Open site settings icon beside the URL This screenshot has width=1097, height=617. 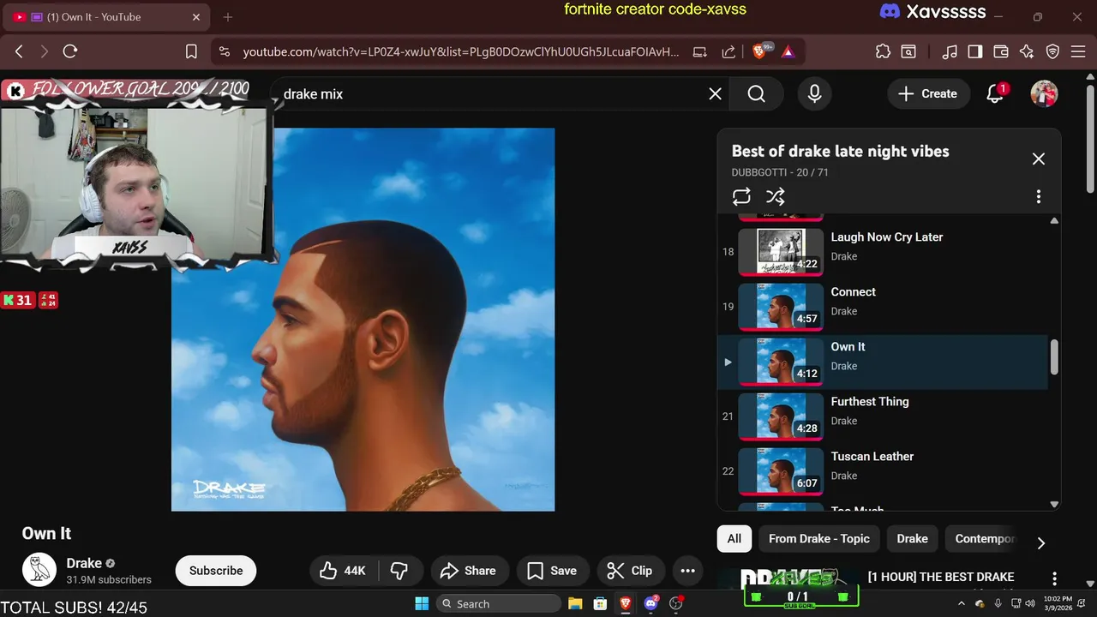tap(225, 51)
